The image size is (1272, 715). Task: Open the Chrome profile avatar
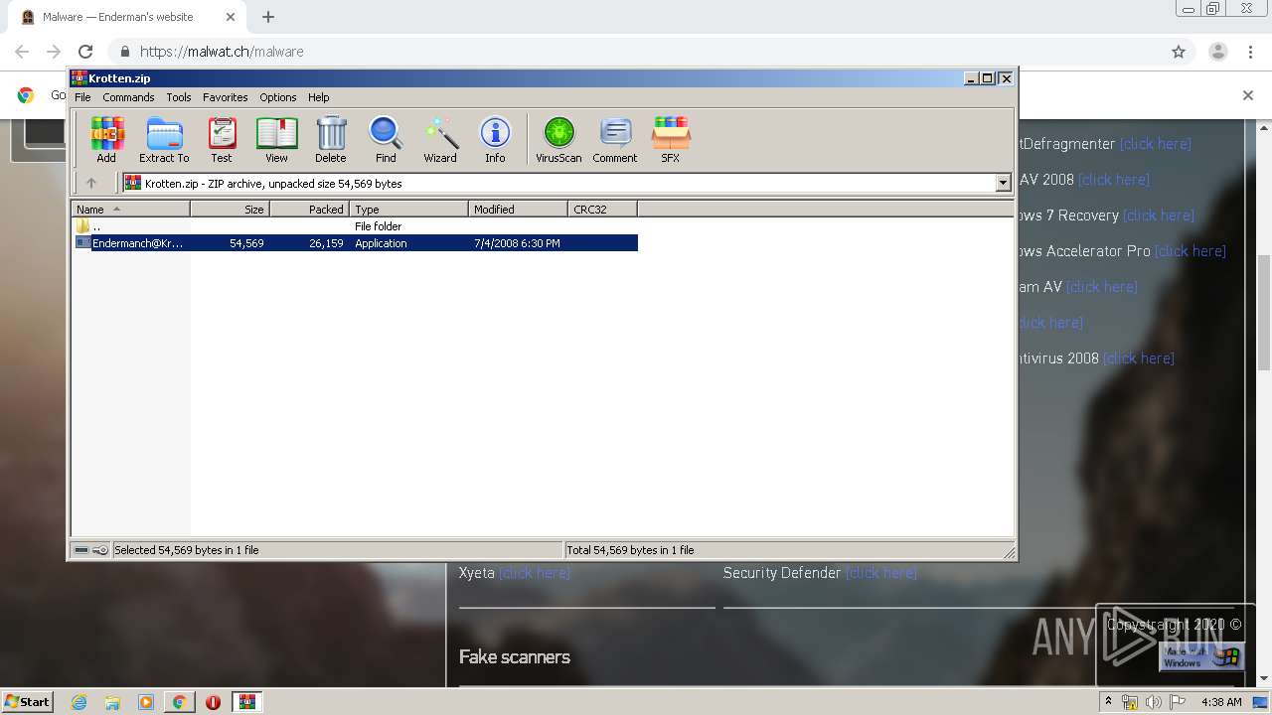(x=1217, y=52)
